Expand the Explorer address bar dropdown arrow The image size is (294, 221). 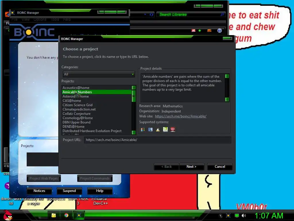(145, 14)
